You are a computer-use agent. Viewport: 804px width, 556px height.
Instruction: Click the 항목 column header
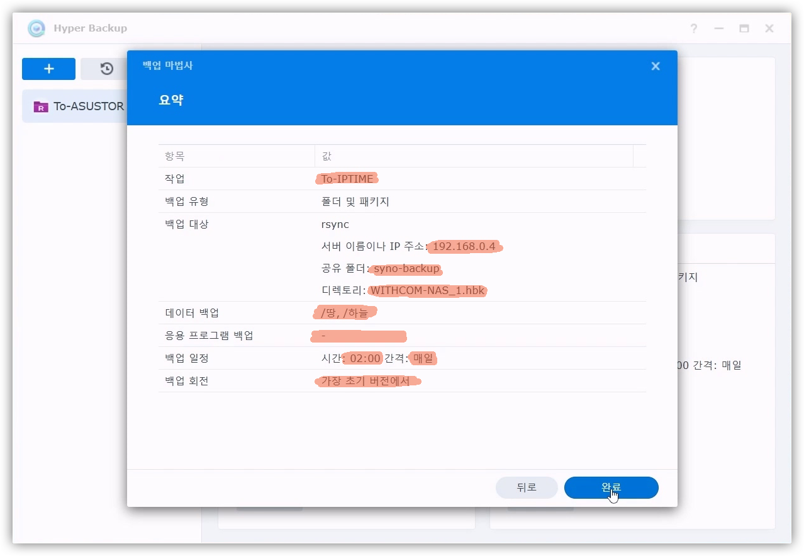pyautogui.click(x=175, y=156)
